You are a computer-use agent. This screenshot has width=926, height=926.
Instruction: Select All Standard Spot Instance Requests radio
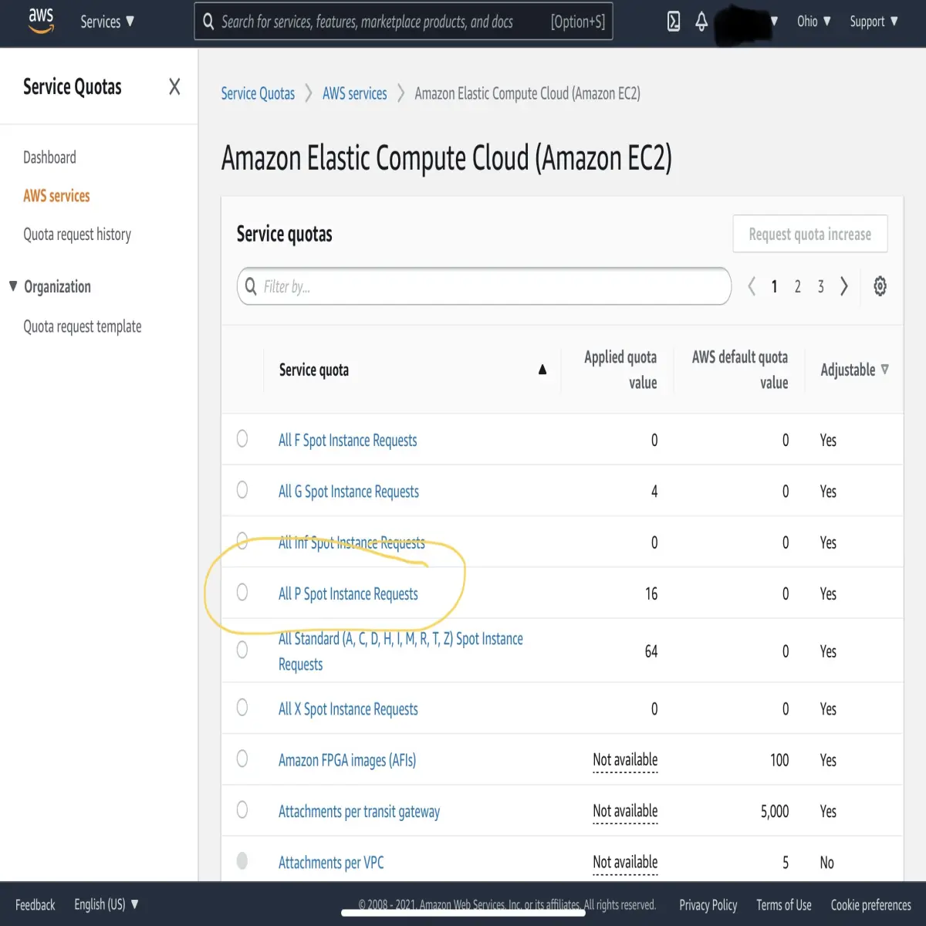pos(242,650)
